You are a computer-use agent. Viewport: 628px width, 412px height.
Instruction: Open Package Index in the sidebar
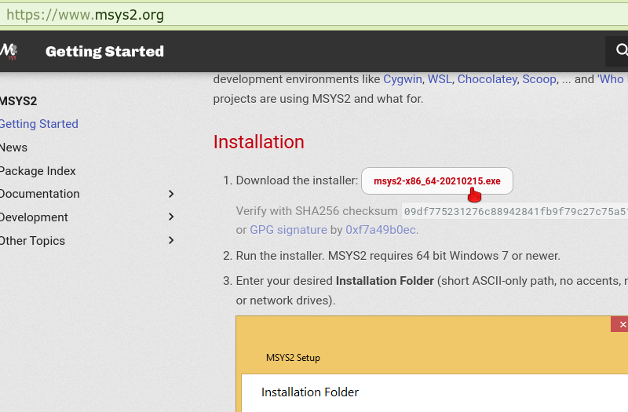pos(38,171)
